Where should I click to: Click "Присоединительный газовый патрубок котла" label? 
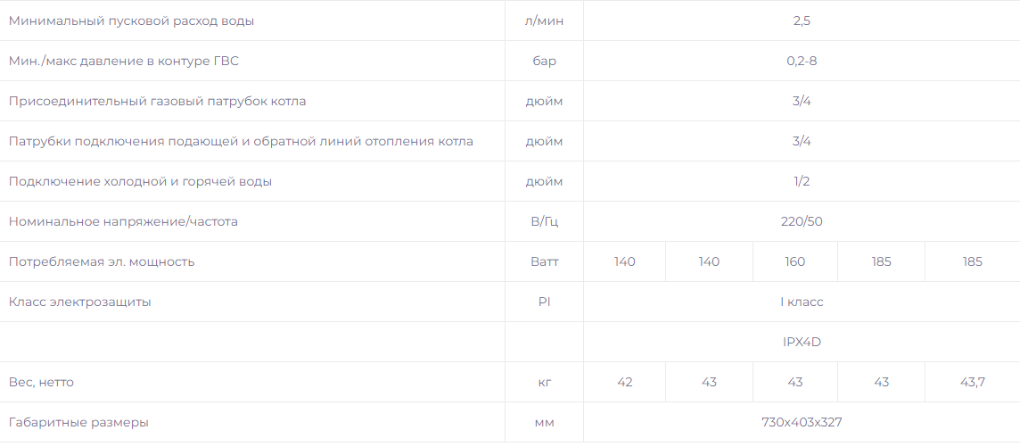tap(157, 101)
